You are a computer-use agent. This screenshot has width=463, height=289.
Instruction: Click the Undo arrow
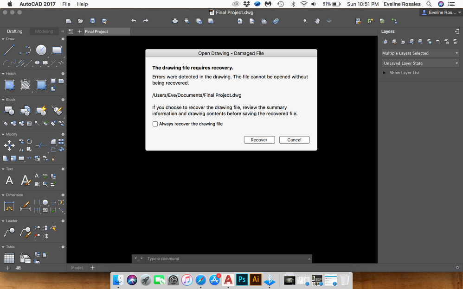(x=134, y=21)
